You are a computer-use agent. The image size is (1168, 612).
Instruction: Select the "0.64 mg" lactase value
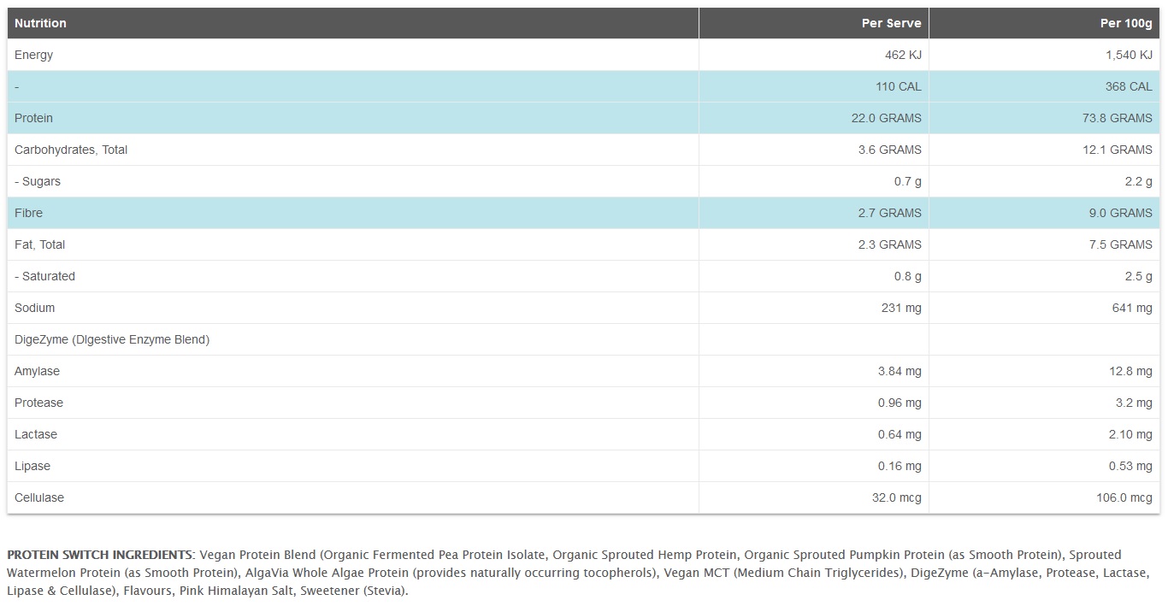point(900,434)
